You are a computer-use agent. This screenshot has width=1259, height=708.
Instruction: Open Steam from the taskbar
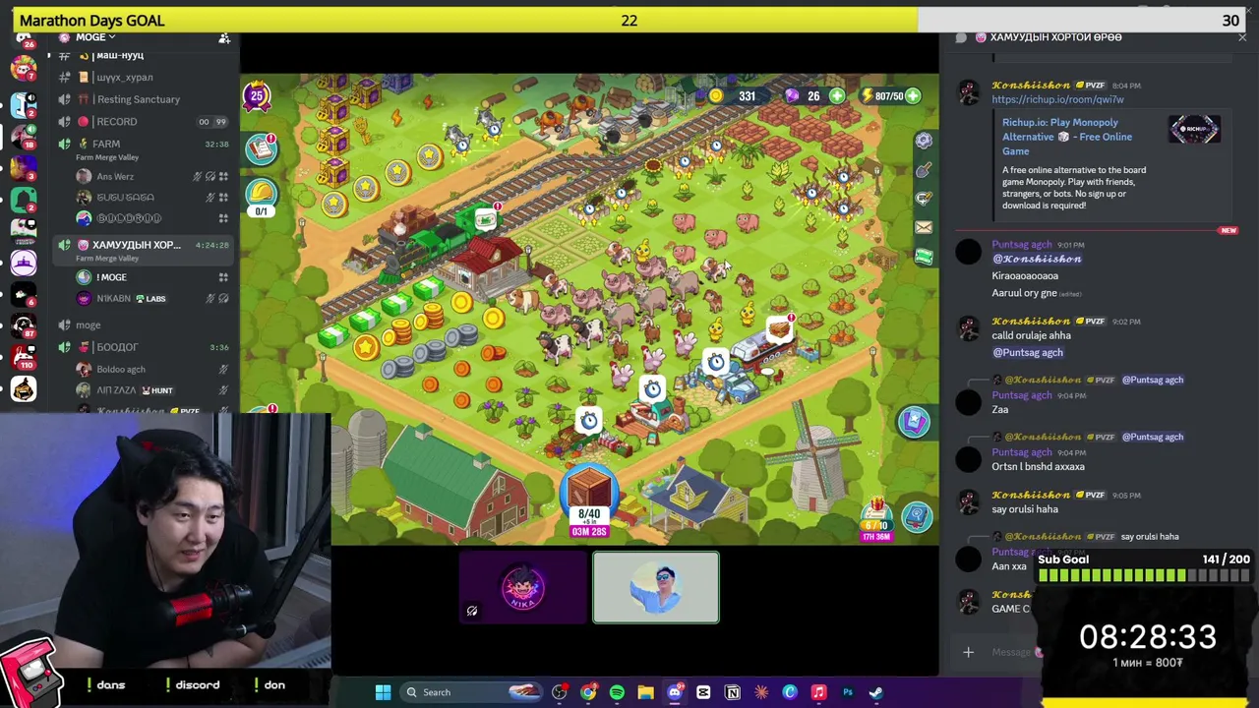point(876,692)
